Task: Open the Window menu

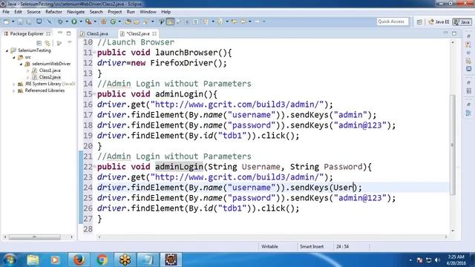Action: (x=148, y=12)
